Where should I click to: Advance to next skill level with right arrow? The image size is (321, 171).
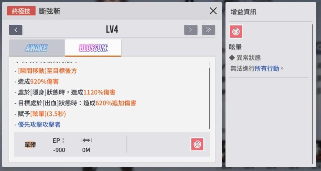[191, 30]
